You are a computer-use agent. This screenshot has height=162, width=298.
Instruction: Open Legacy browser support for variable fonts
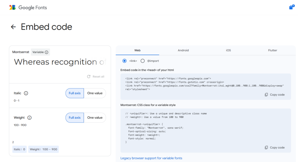pos(151,158)
